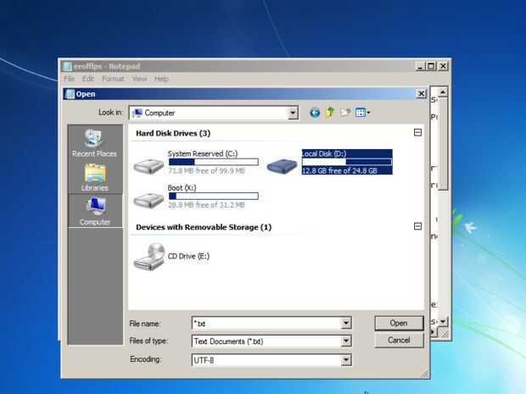Open the Encoding dropdown list
This screenshot has height=394, width=526.
tap(346, 360)
